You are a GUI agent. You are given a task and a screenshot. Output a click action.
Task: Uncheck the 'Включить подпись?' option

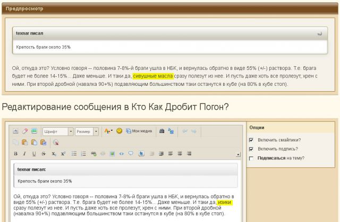(x=251, y=149)
